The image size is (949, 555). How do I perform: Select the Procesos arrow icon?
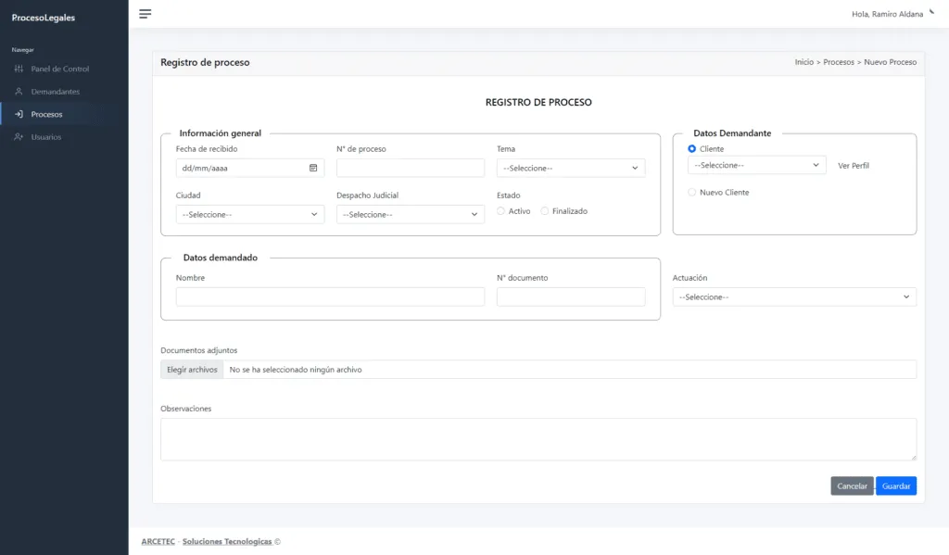[19, 113]
